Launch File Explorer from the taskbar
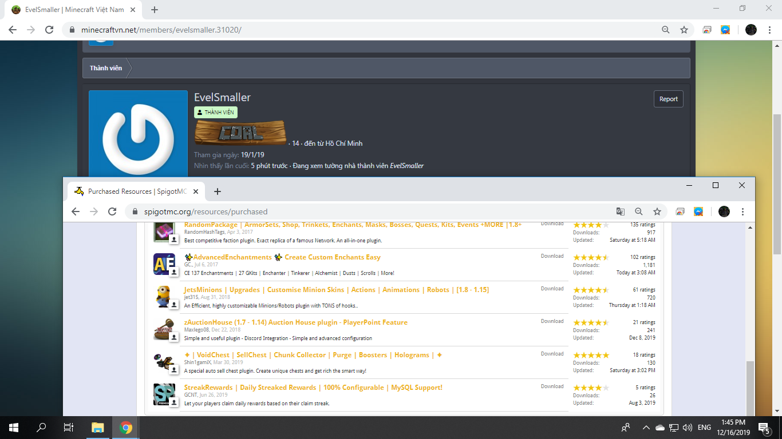This screenshot has width=782, height=439. [x=98, y=428]
